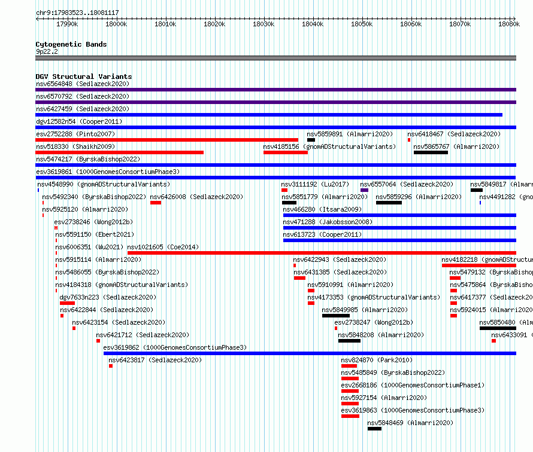Open nsv5924015 variant label
533x452 pixels.
click(492, 310)
